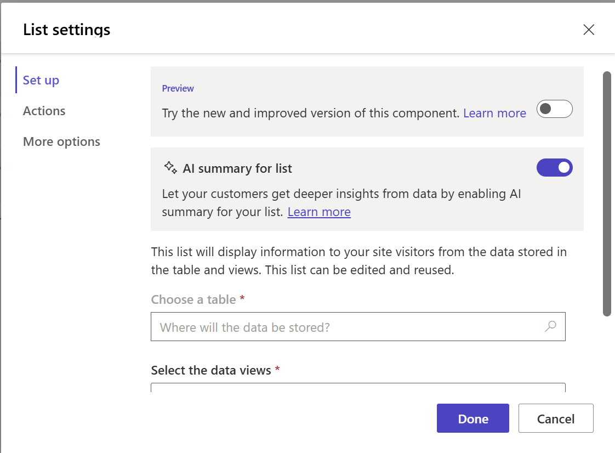The image size is (615, 453).
Task: Close the List settings dialog
Action: [x=589, y=30]
